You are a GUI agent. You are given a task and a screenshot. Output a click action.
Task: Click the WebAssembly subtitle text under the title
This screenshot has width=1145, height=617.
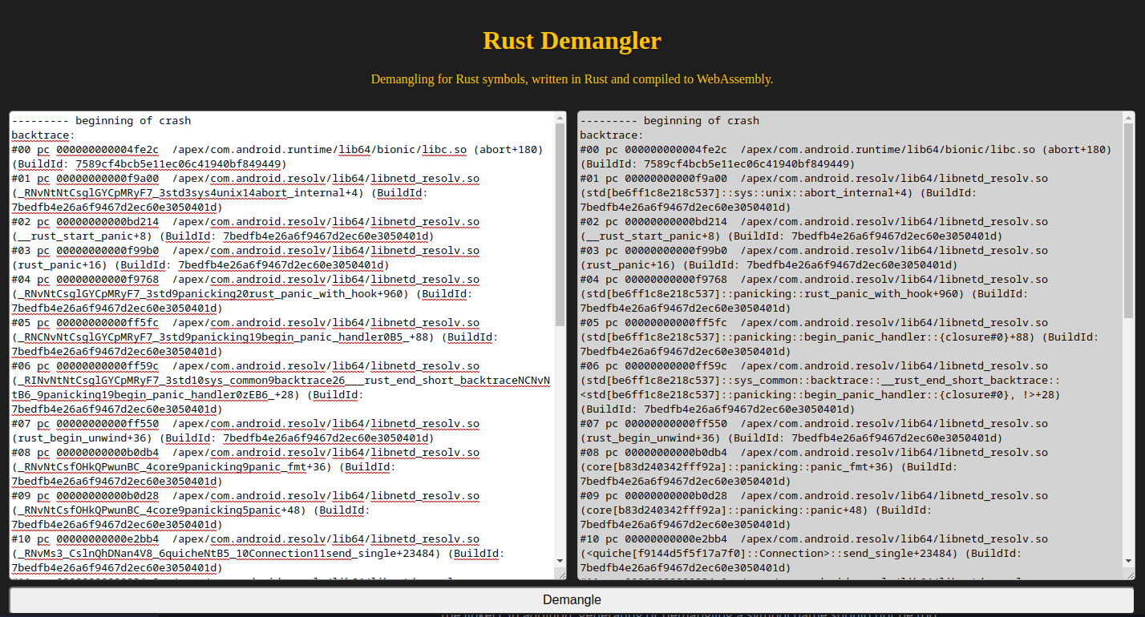pos(572,79)
